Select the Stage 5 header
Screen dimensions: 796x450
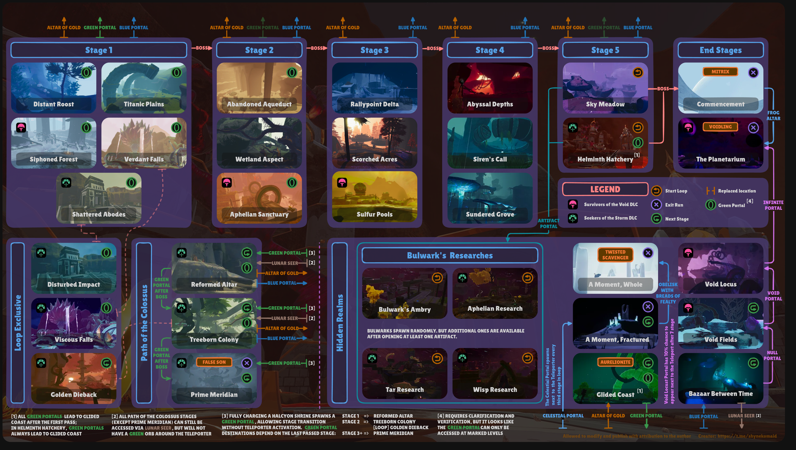[x=605, y=50]
